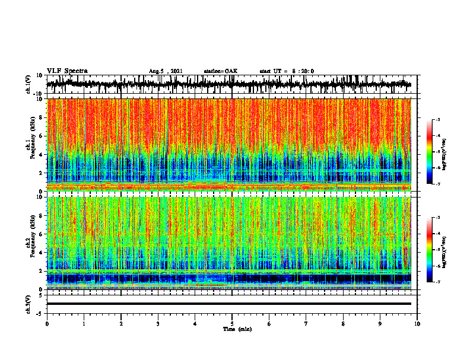The width and height of the screenshot is (470, 363).
Task: Click the "2" tick on the Time axis
Action: pyautogui.click(x=121, y=324)
